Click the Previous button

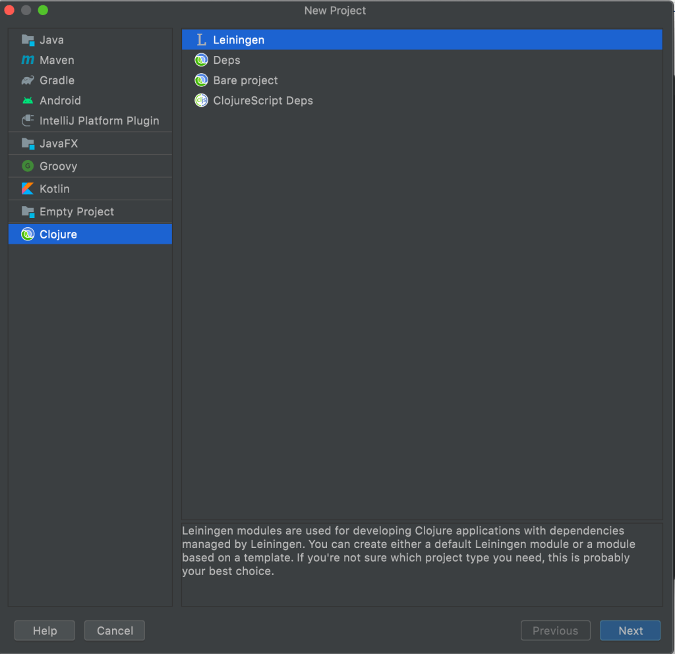coord(555,631)
